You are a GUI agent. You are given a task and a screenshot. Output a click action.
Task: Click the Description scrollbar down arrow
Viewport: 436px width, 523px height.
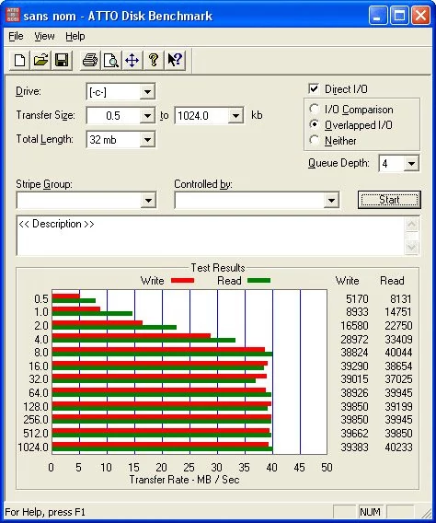tap(412, 247)
